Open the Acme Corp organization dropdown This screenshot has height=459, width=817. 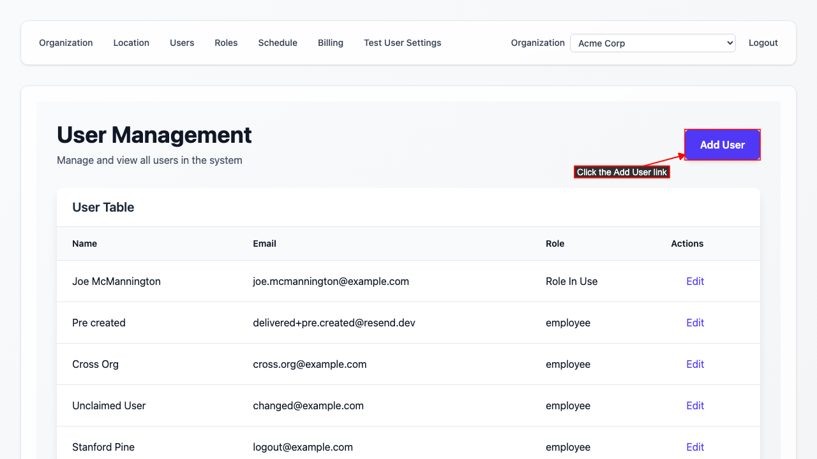click(652, 43)
